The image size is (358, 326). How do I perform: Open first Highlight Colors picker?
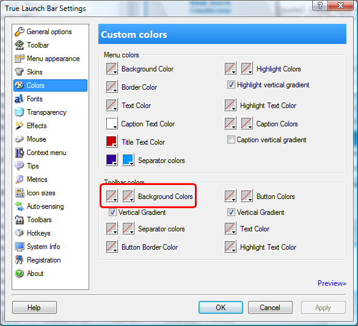click(x=230, y=68)
